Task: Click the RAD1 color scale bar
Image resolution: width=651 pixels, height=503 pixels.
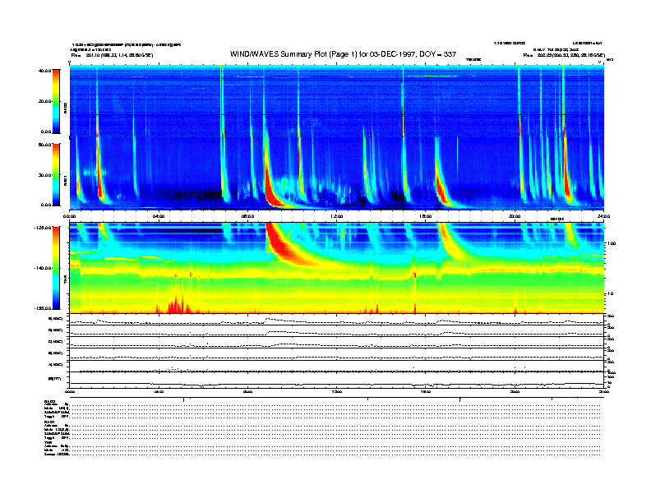Action: tap(56, 174)
